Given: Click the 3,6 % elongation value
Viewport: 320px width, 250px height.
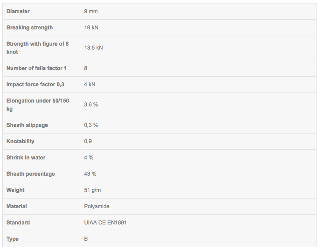Looking at the screenshot, I should 91,104.
